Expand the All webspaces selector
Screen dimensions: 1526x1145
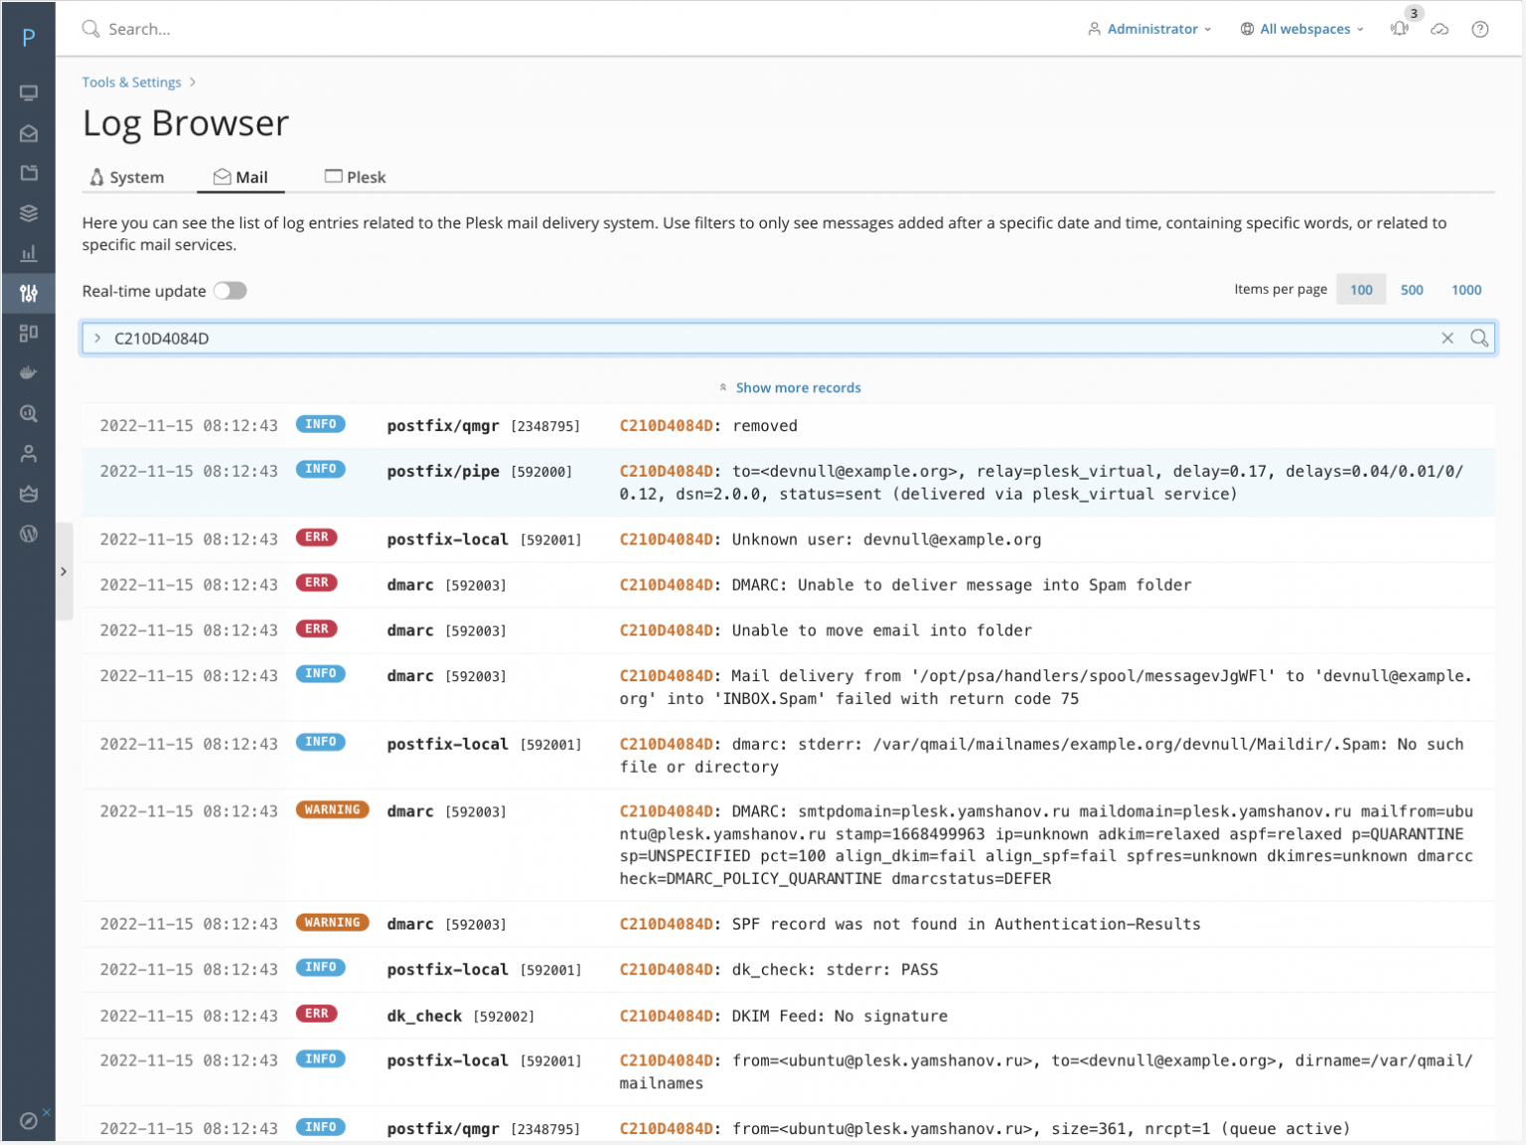pos(1301,29)
